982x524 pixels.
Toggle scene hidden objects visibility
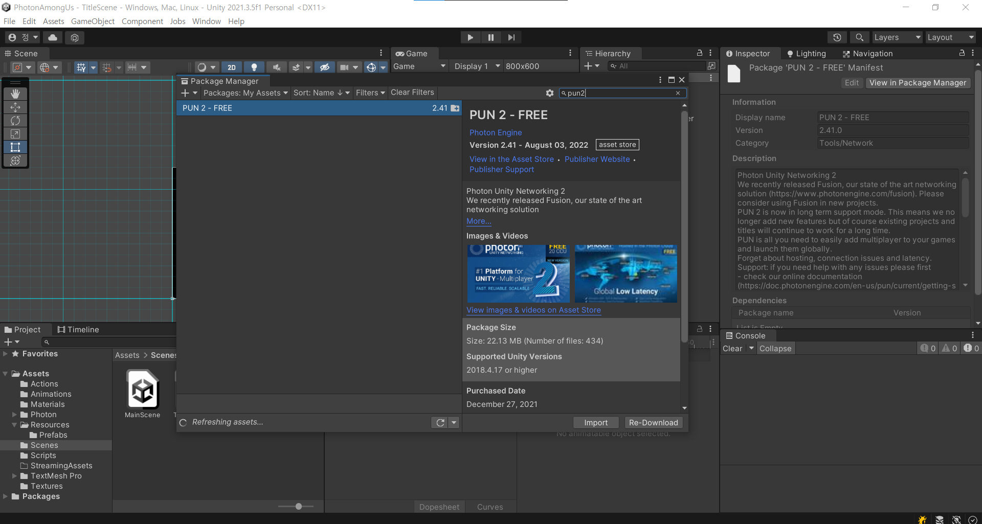324,67
